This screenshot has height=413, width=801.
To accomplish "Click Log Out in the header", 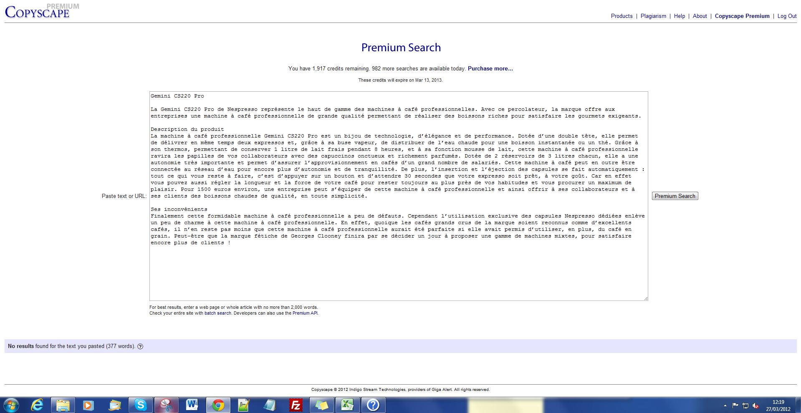I will (x=787, y=16).
